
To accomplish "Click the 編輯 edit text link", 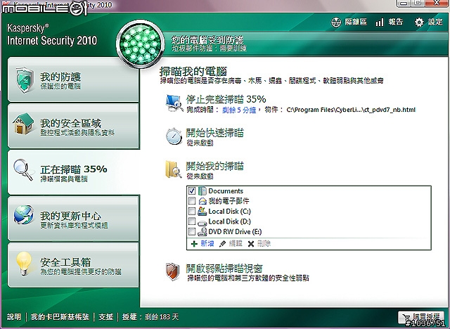I will [236, 244].
